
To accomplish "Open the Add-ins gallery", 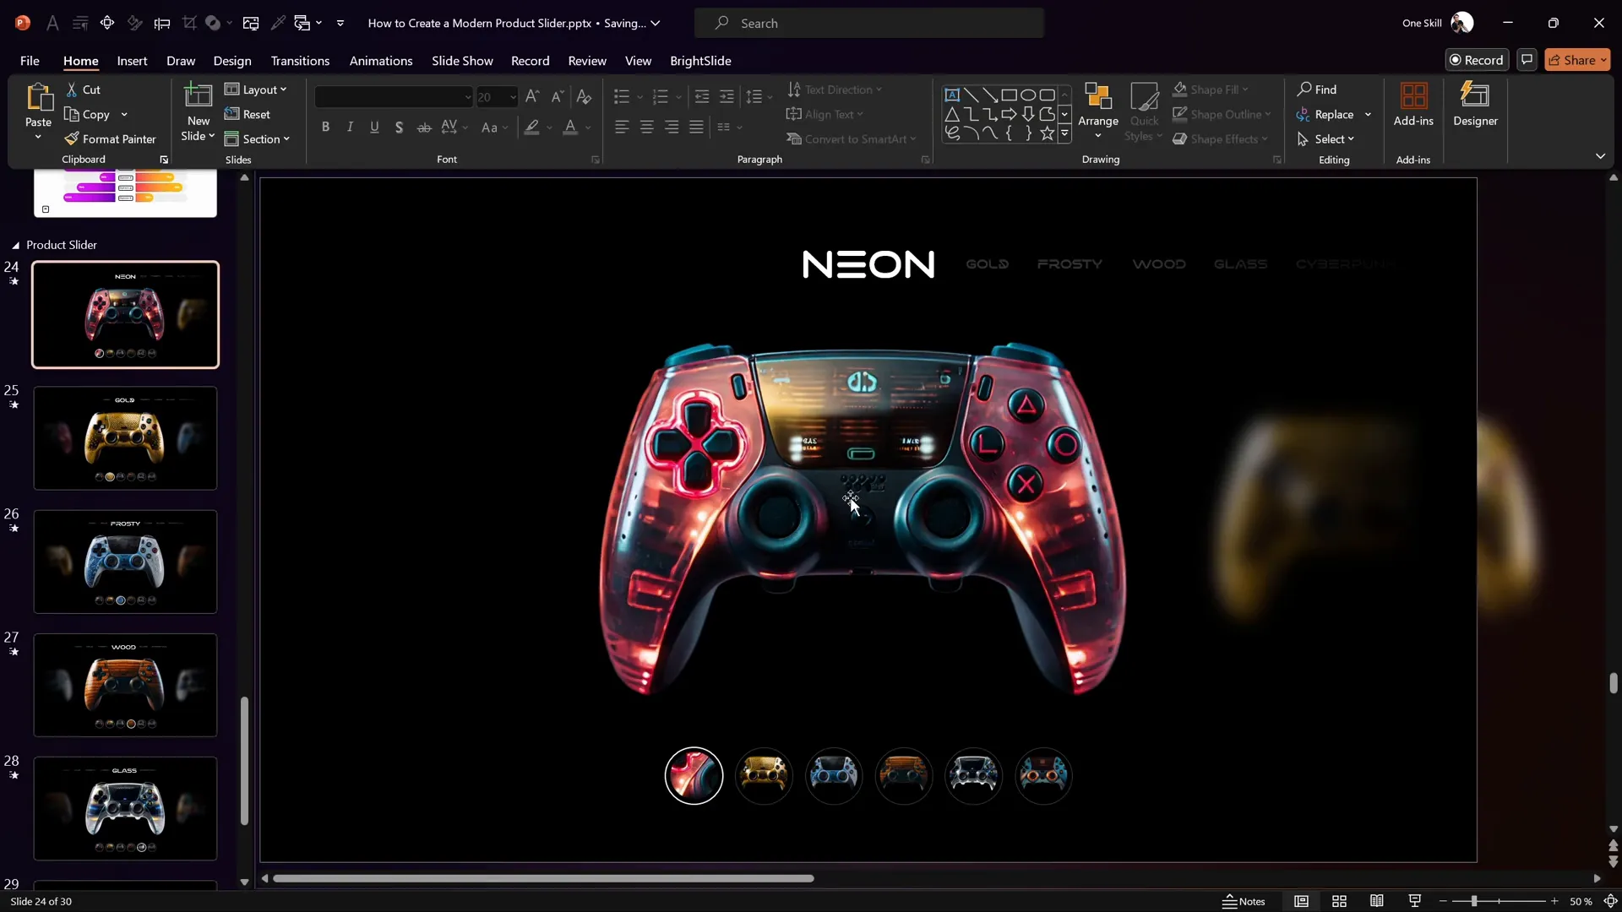I will pyautogui.click(x=1413, y=105).
